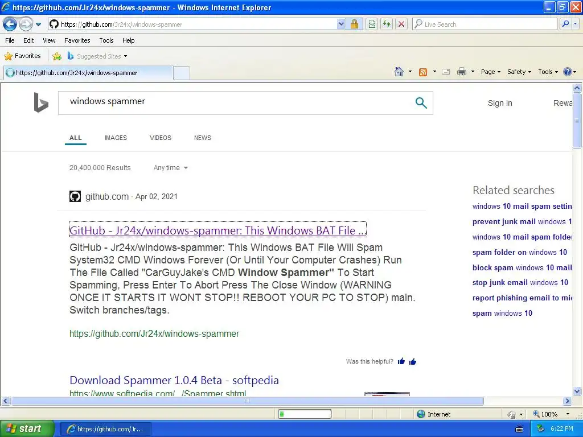Click related search 'prevent junk mail windows'
This screenshot has width=583, height=437.
(x=522, y=222)
